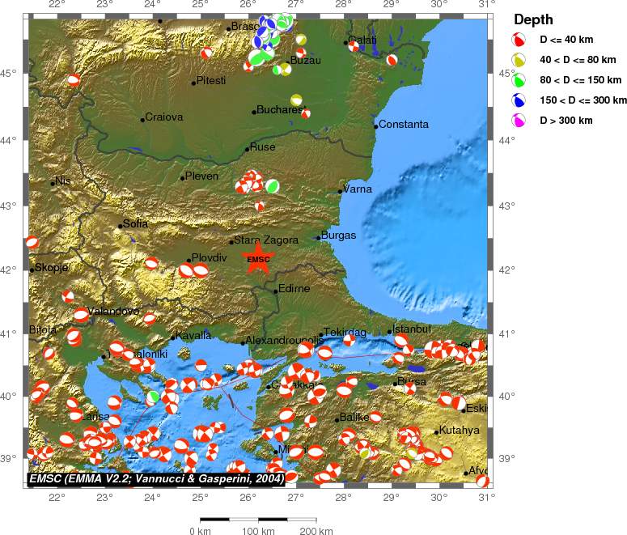Image resolution: width=627 pixels, height=535 pixels.
Task: Click the Valandovo city label
Action: [113, 311]
